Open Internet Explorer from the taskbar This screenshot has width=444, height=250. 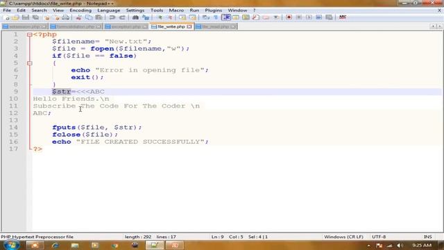tap(55, 245)
